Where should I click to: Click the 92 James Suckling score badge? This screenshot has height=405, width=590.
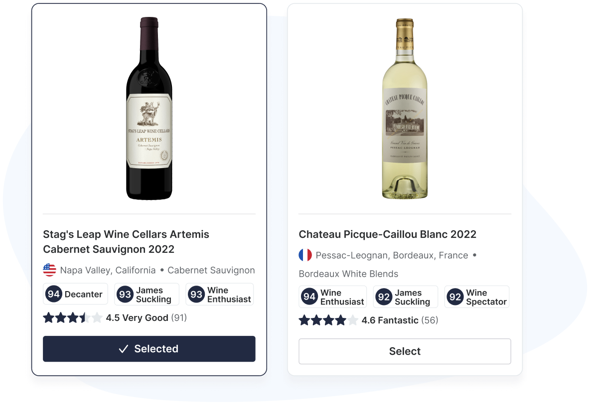[405, 297]
